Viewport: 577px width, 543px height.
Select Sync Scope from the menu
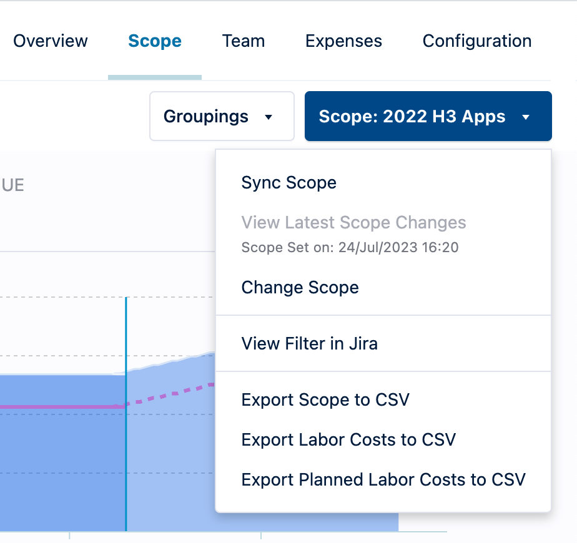coord(288,182)
